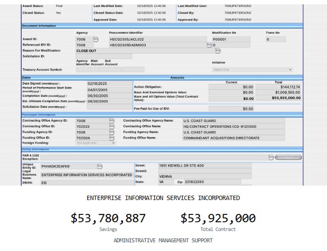Open lookup for Funding Agency ID
Viewport: 327px width, 251px height.
112,132
